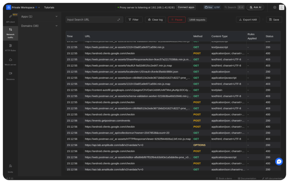Select the editor-afbd84bf87ff32f64c63 request
289x183 pixels.
173,157
